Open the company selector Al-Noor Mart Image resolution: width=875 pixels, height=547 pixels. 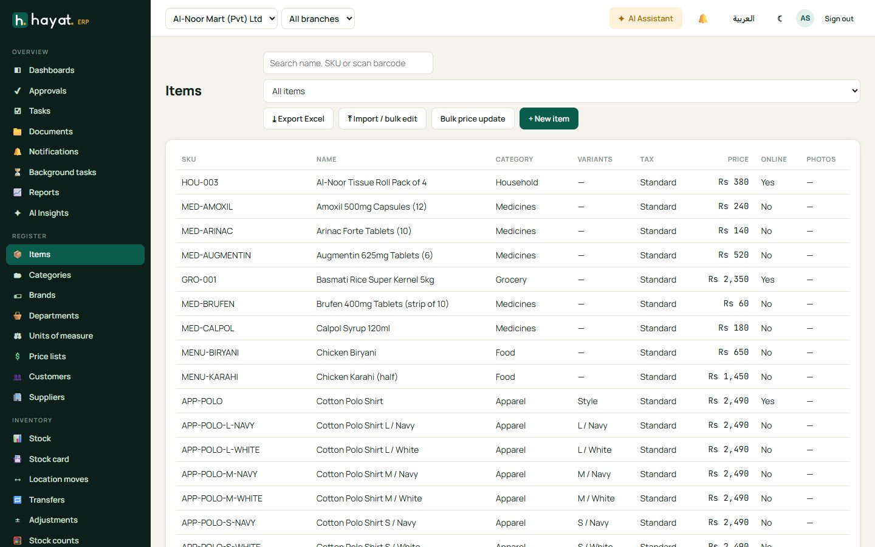point(221,19)
